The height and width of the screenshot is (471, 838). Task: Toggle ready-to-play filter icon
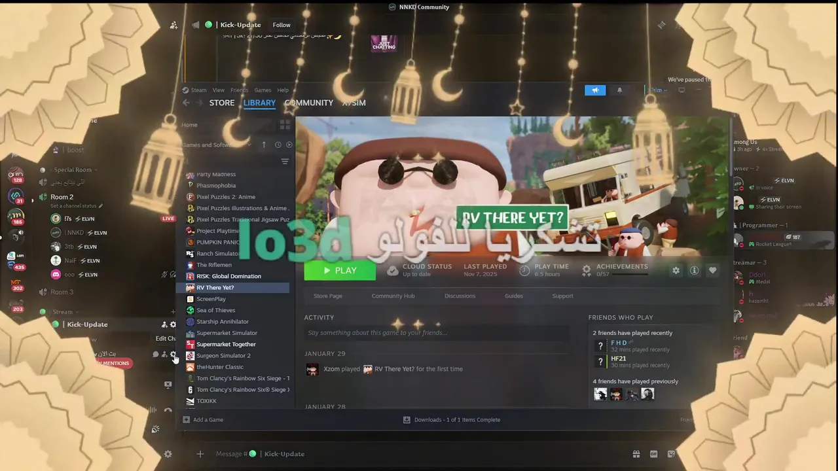(289, 145)
